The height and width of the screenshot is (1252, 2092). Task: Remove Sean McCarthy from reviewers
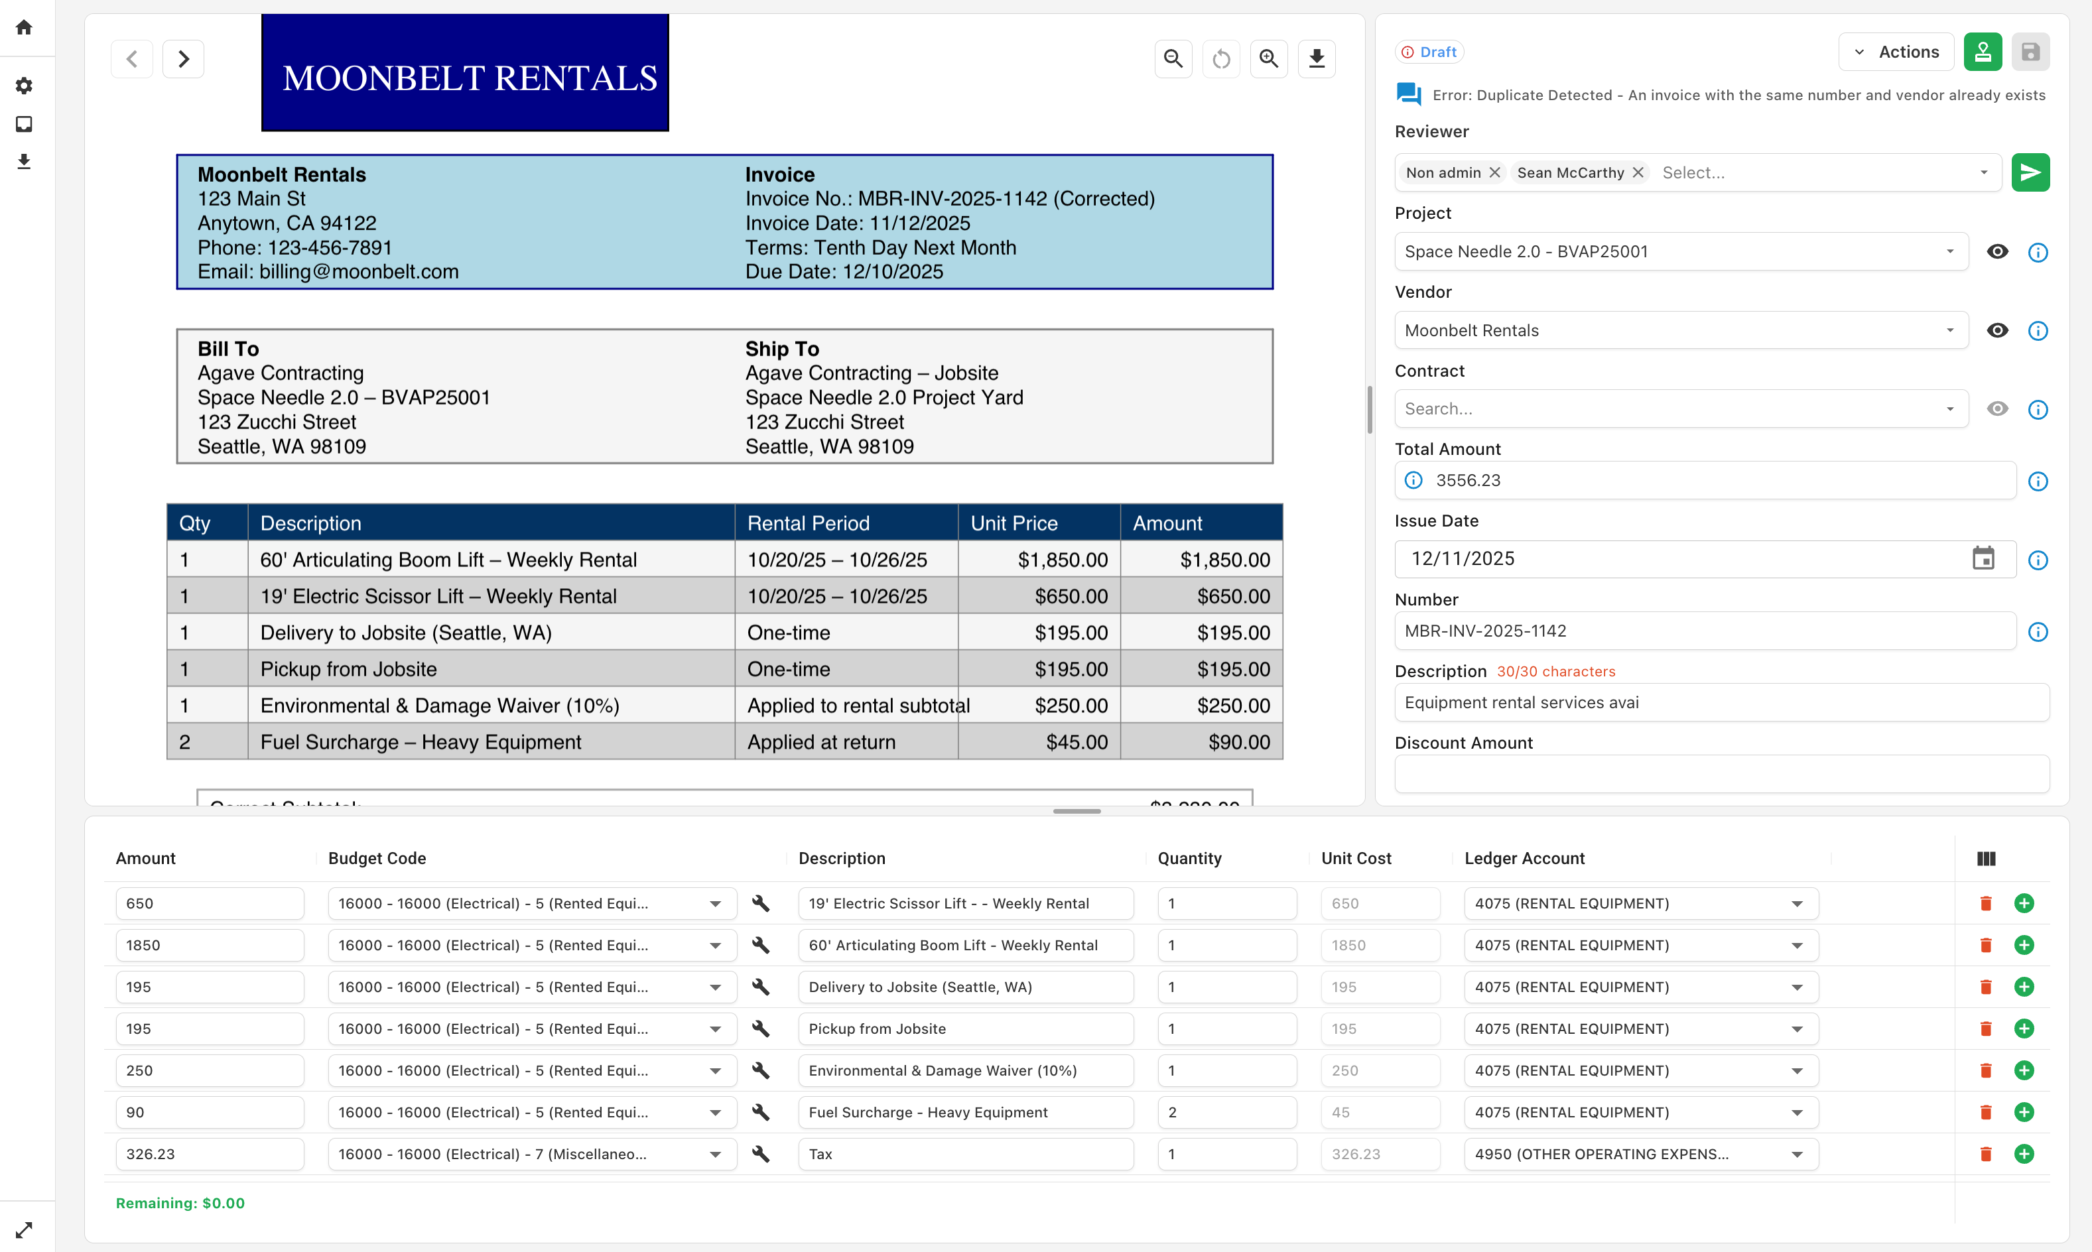[x=1638, y=173]
